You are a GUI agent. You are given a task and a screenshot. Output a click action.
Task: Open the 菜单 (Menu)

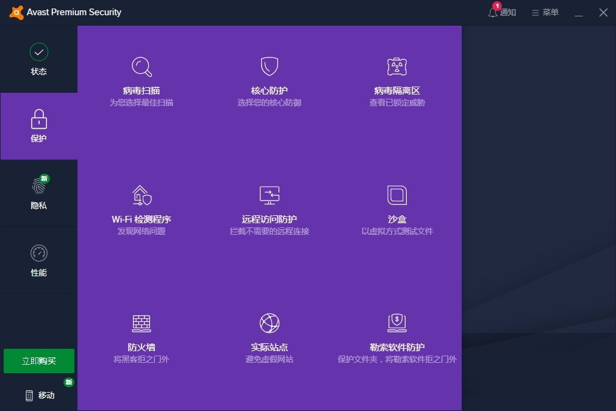click(x=545, y=12)
